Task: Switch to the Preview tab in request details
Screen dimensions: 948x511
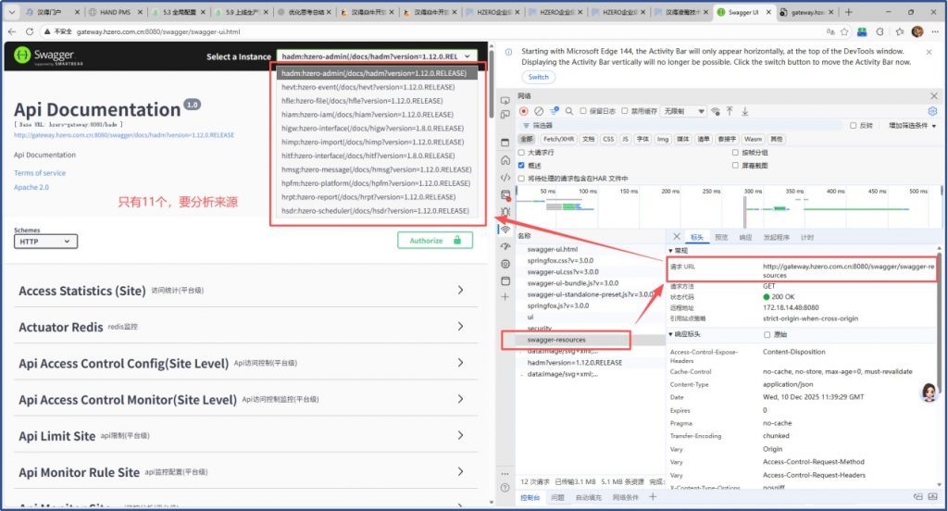Action: pos(721,238)
